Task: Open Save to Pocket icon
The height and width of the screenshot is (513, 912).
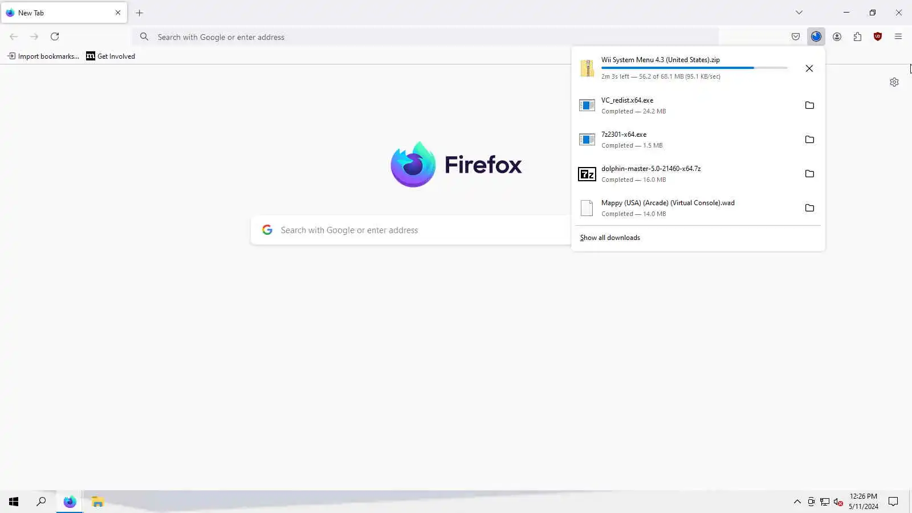Action: point(796,36)
